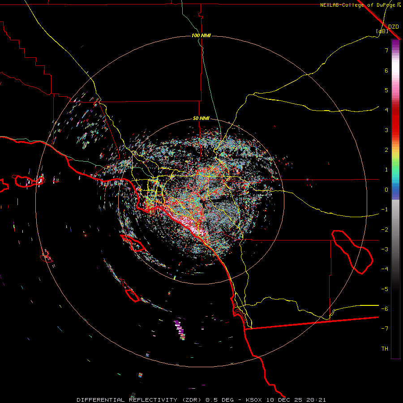Click the 2 value on the color scale
The width and height of the screenshot is (403, 403).
386,150
